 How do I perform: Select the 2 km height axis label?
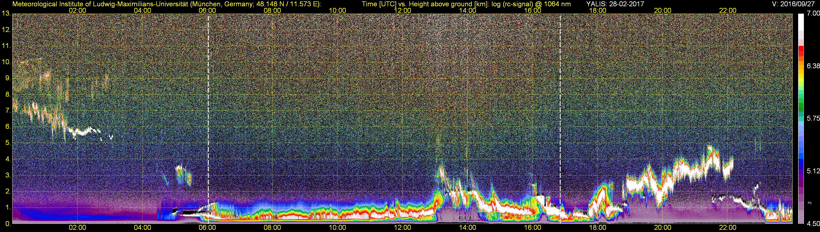[8, 191]
